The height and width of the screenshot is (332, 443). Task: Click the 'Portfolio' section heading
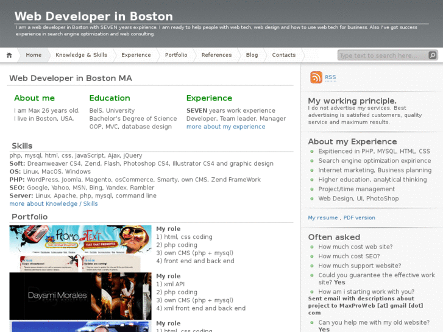30,217
